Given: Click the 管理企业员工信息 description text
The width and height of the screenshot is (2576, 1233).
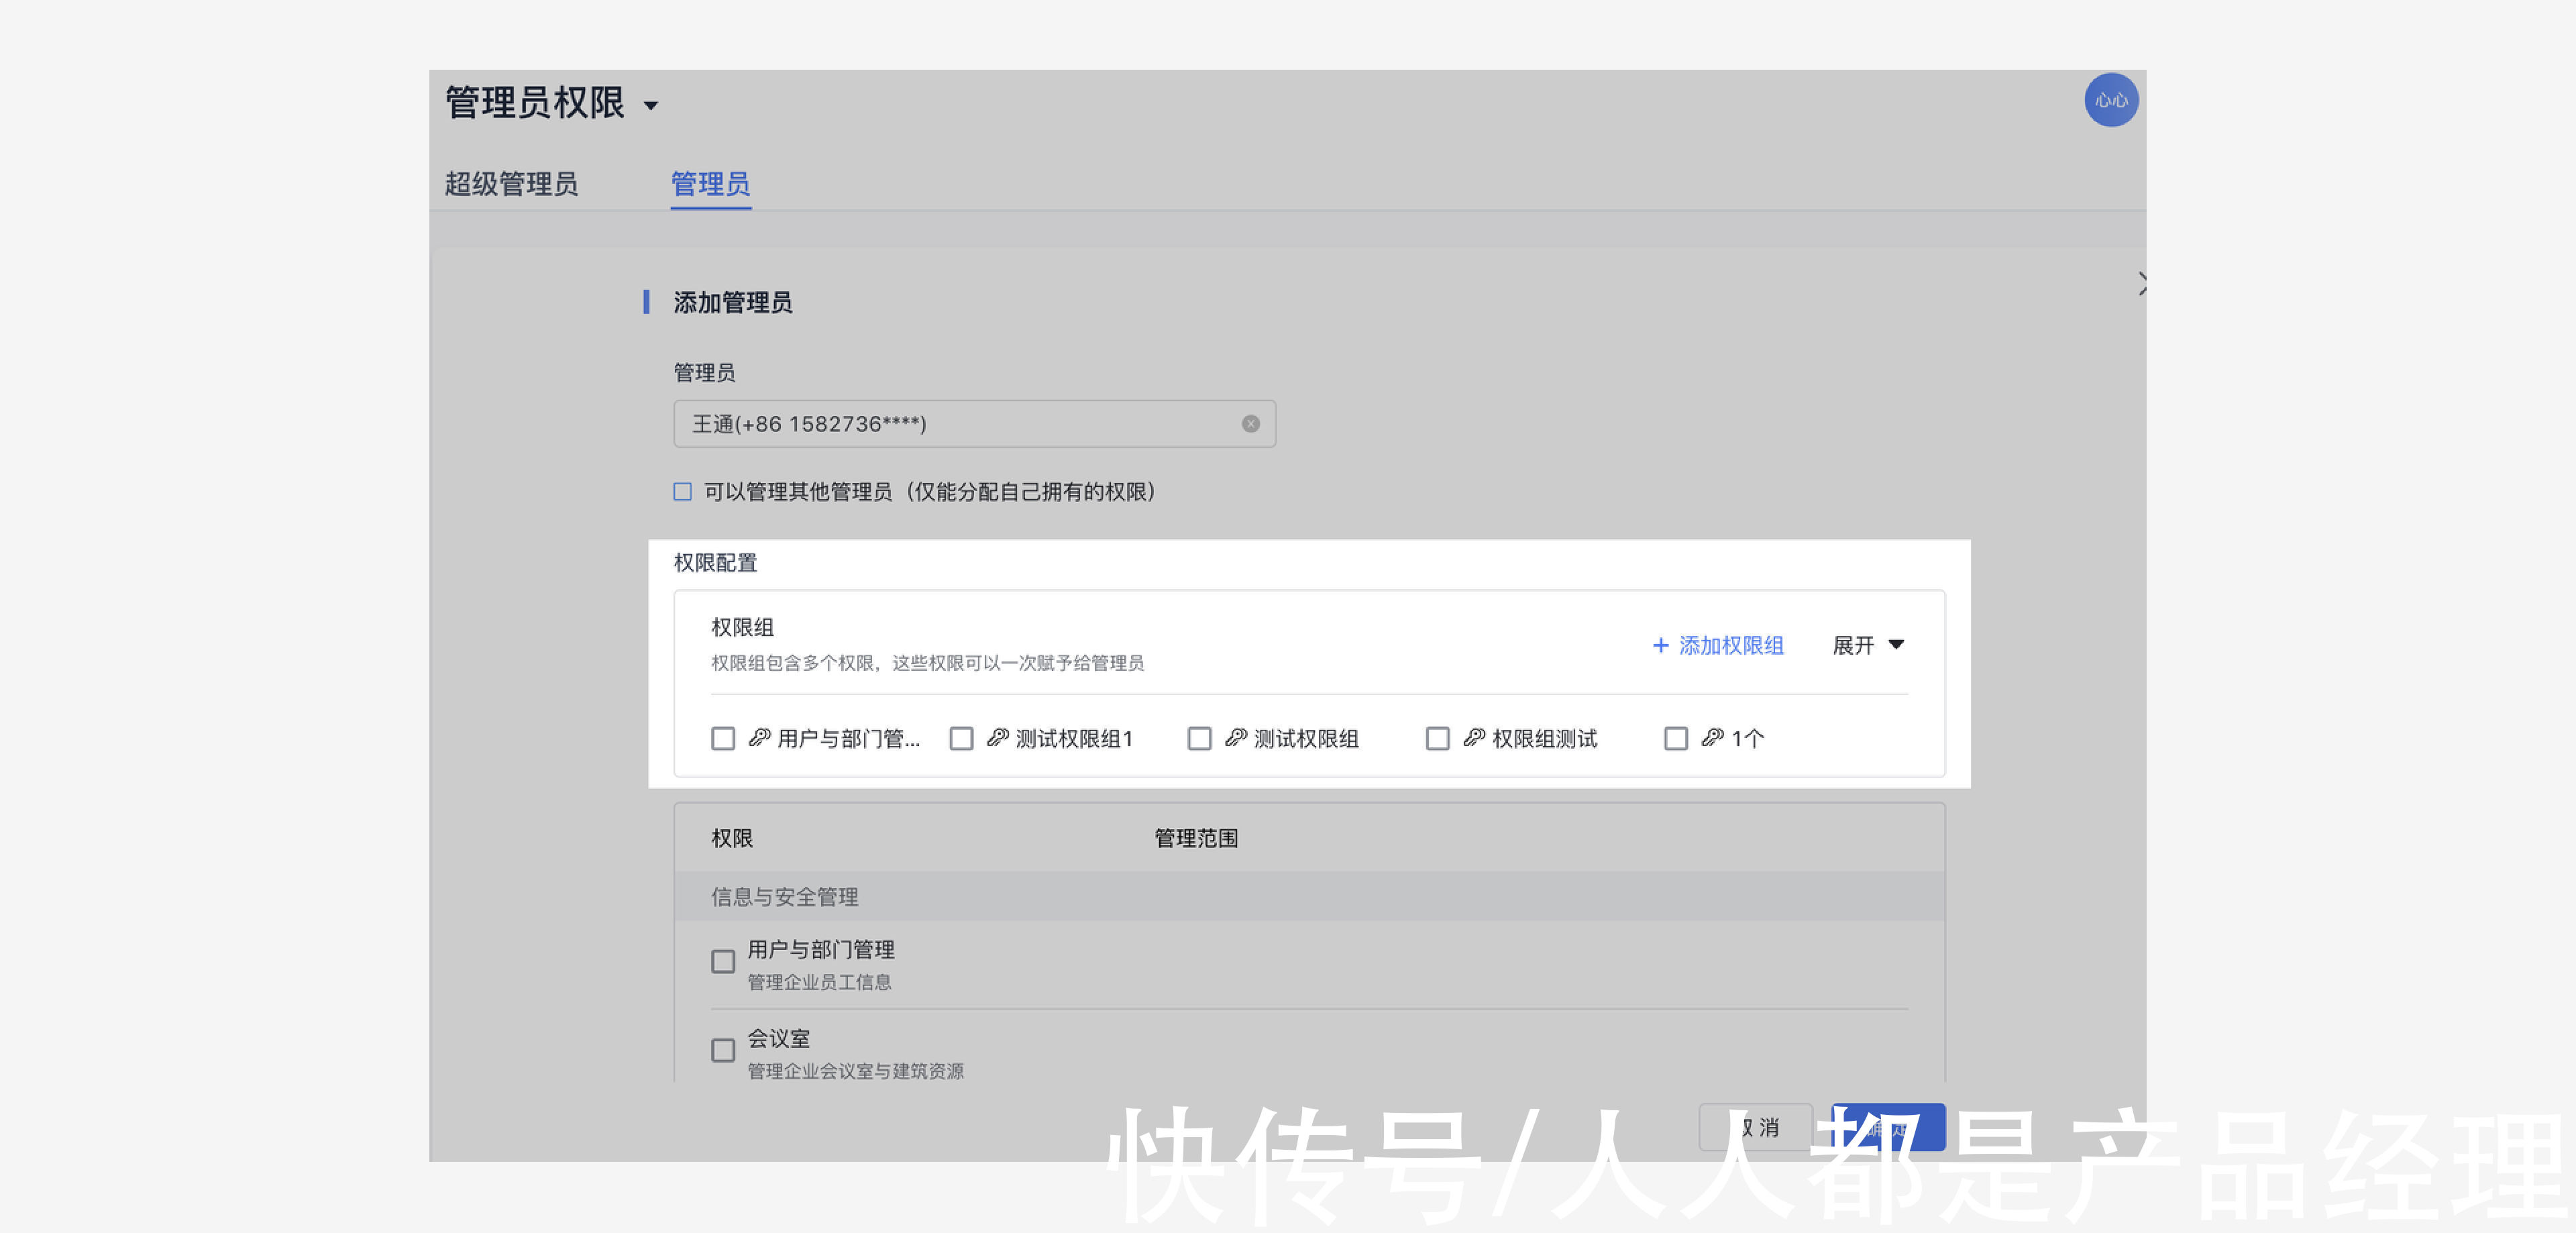Looking at the screenshot, I should [819, 983].
